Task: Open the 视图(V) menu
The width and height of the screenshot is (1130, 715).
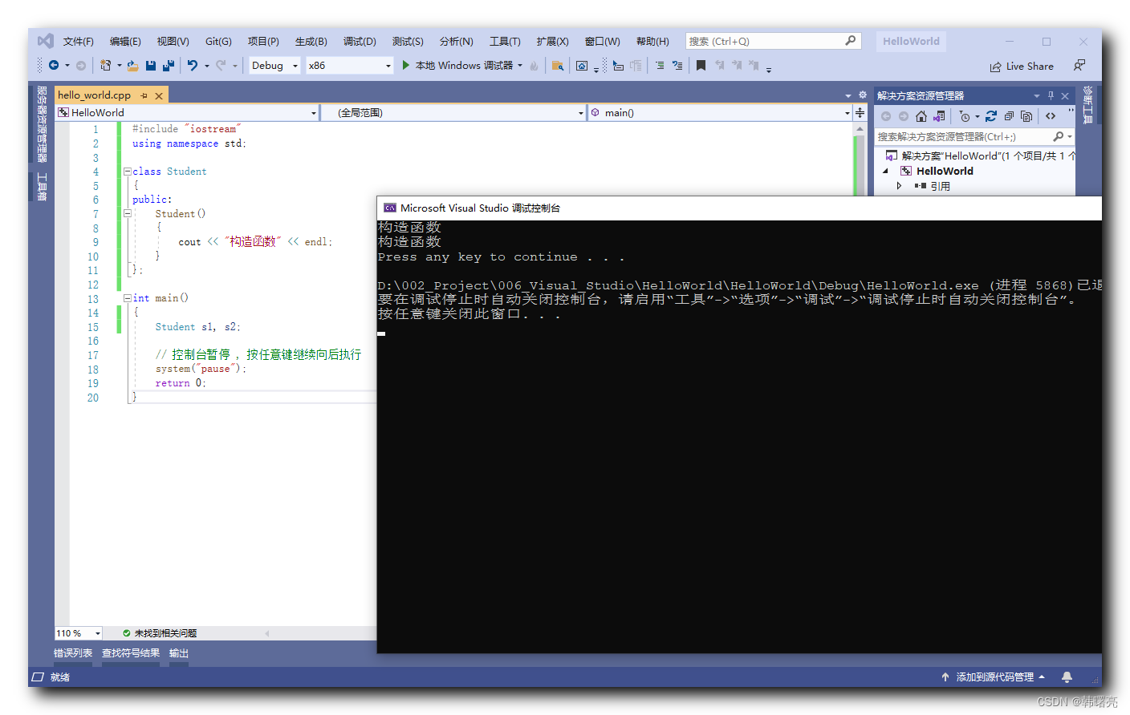Action: [173, 42]
